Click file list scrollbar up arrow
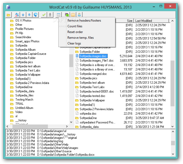 (173, 21)
